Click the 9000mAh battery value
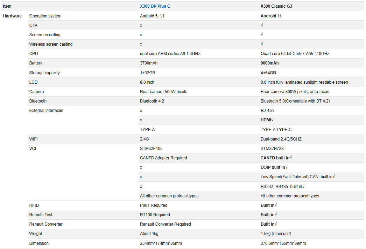The height and width of the screenshot is (249, 366). [269, 63]
